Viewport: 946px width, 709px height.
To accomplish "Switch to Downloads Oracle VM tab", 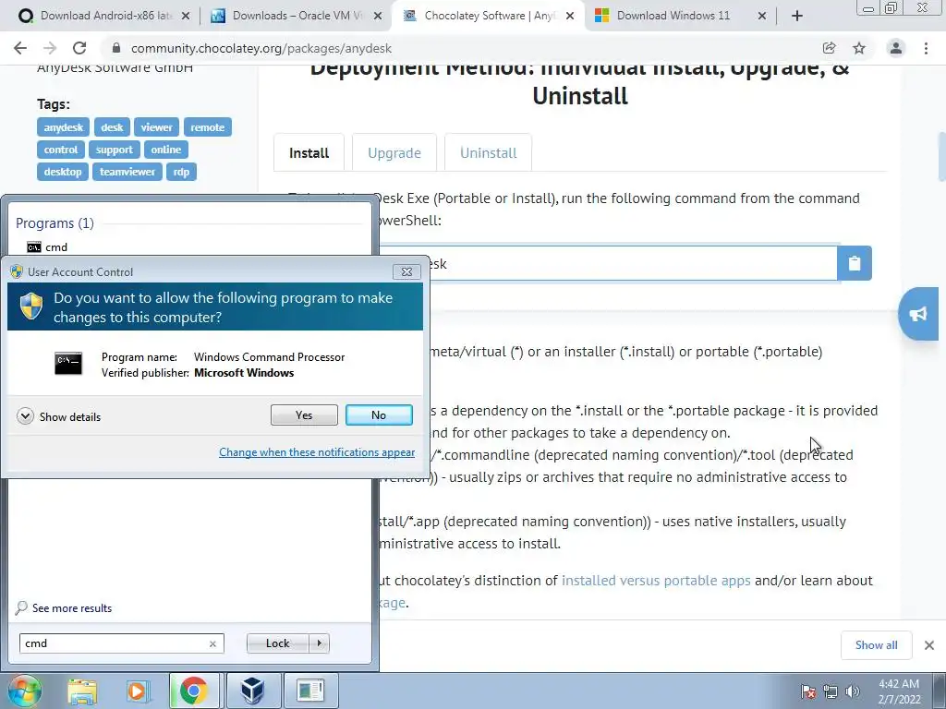I will pos(297,16).
